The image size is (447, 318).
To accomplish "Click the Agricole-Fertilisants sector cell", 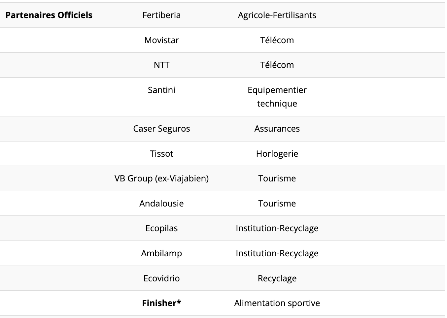I will 277,15.
